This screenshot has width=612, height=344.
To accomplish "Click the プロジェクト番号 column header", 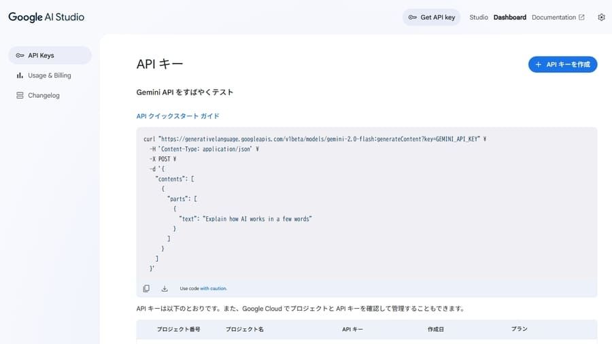I will point(178,329).
